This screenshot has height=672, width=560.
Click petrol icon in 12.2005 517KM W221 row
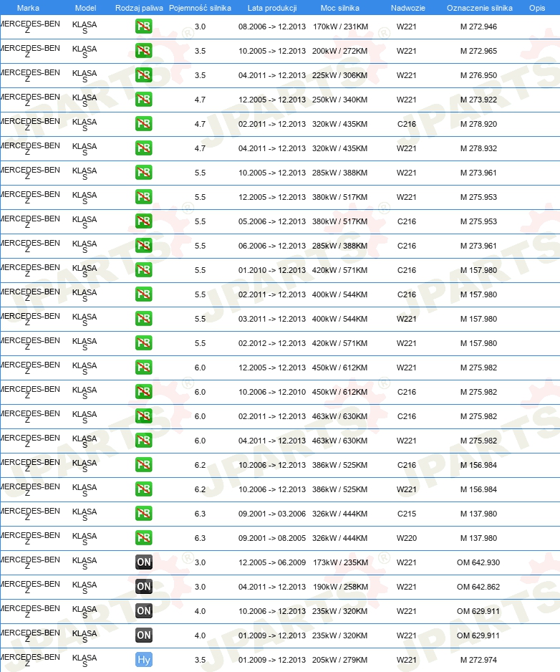click(x=143, y=197)
